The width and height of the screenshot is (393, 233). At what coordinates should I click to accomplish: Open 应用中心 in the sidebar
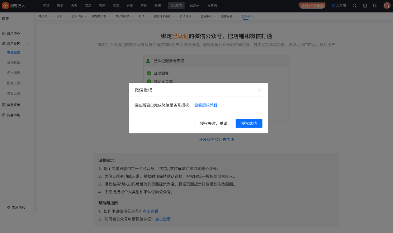pos(13,34)
